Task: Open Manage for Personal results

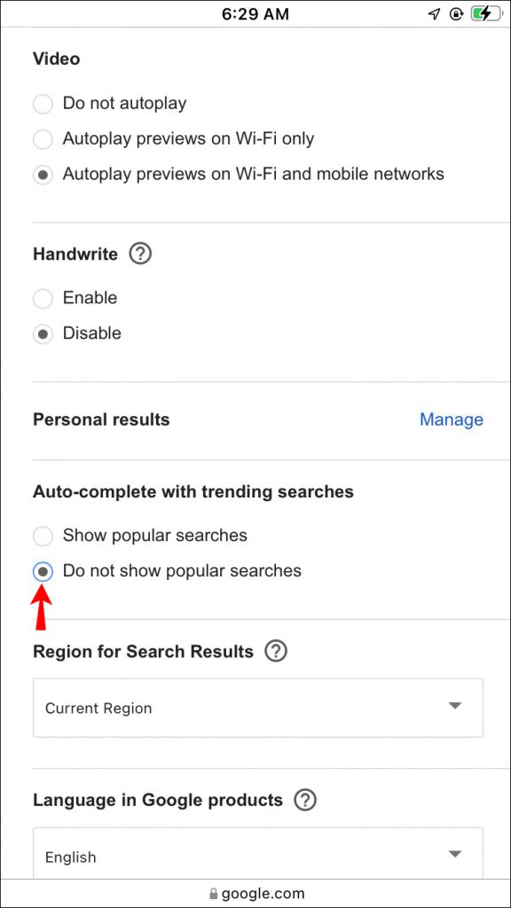Action: (x=452, y=419)
